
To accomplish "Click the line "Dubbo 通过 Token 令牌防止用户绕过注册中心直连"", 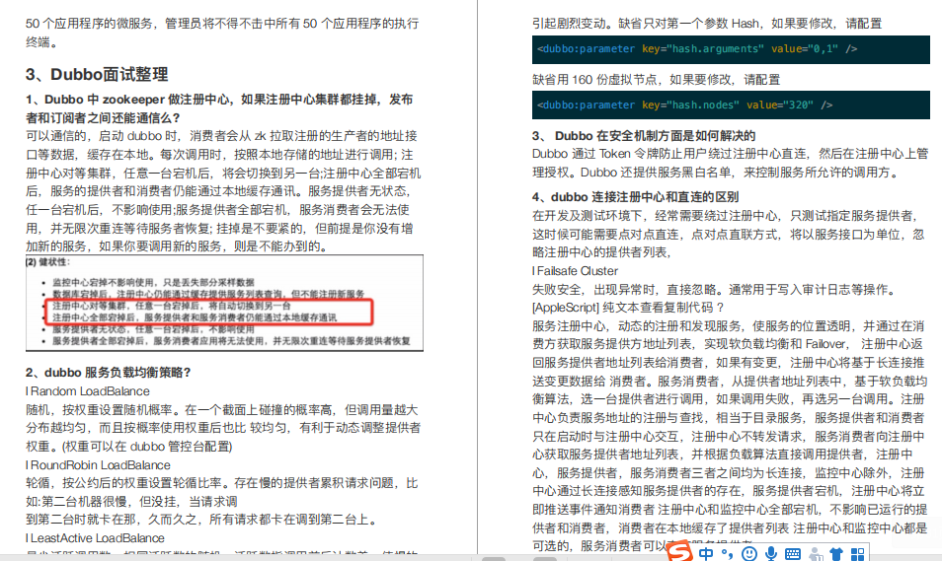I will [x=730, y=154].
